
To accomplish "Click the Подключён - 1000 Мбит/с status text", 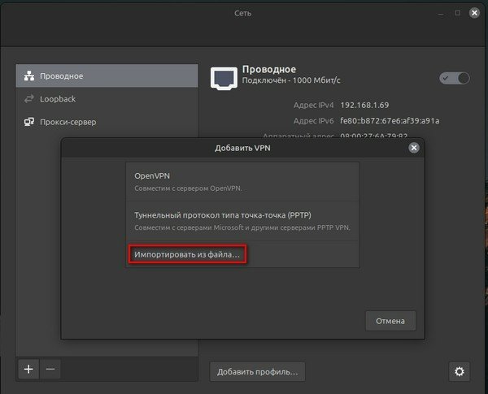I will pos(291,80).
